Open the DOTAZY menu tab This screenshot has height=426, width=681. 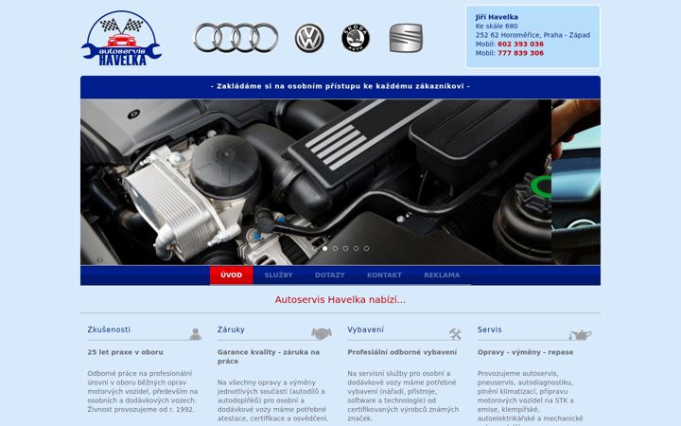click(330, 275)
